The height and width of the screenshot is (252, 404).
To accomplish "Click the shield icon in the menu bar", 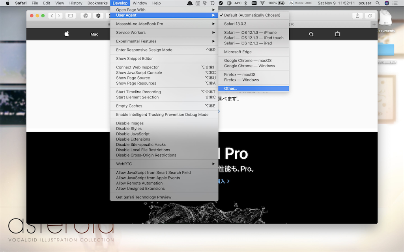I will (221, 3).
